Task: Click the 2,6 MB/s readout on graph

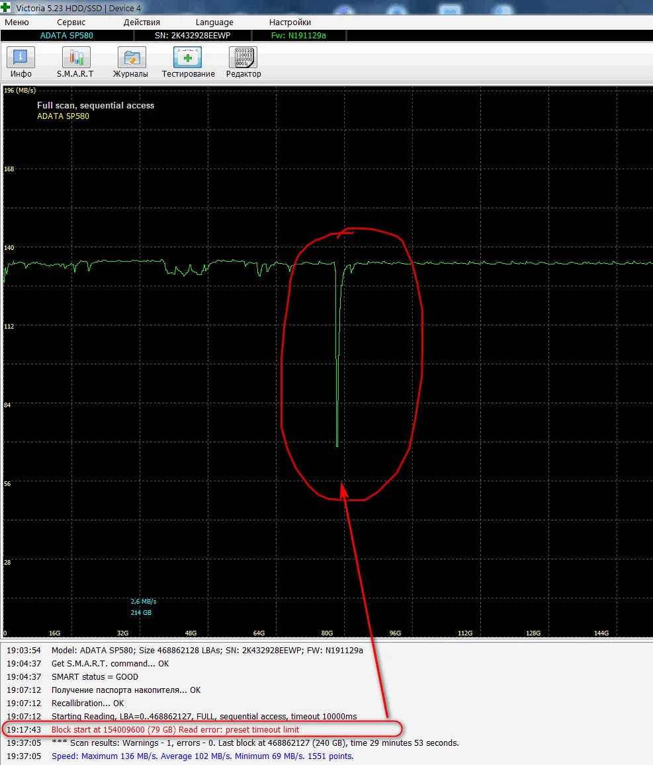Action: [x=144, y=601]
